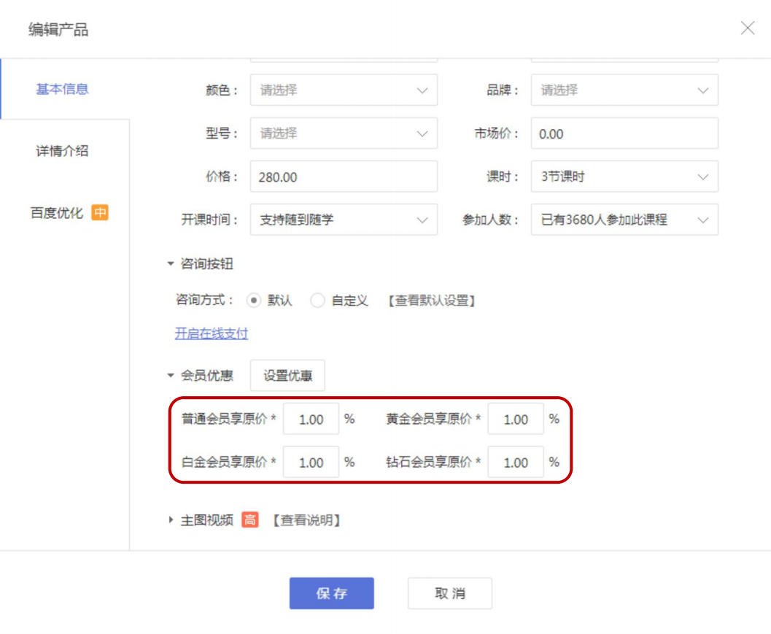Collapse the 咨询按钮 section
This screenshot has height=634, width=771.
(171, 264)
